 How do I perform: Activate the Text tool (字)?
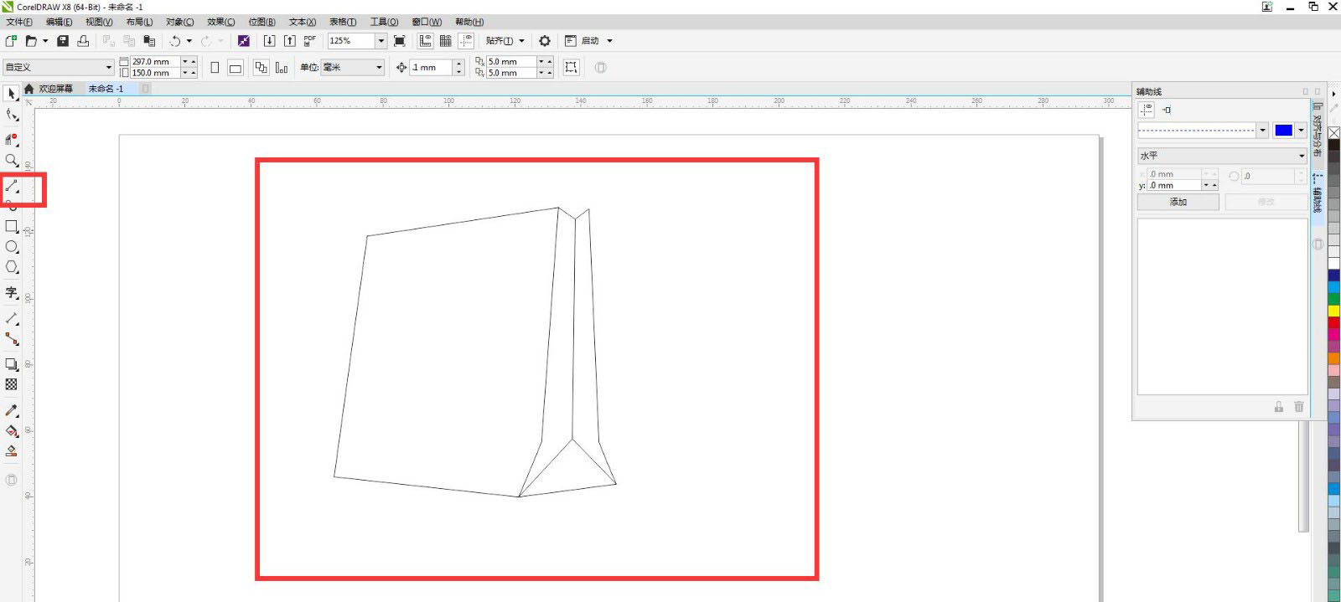click(x=12, y=292)
